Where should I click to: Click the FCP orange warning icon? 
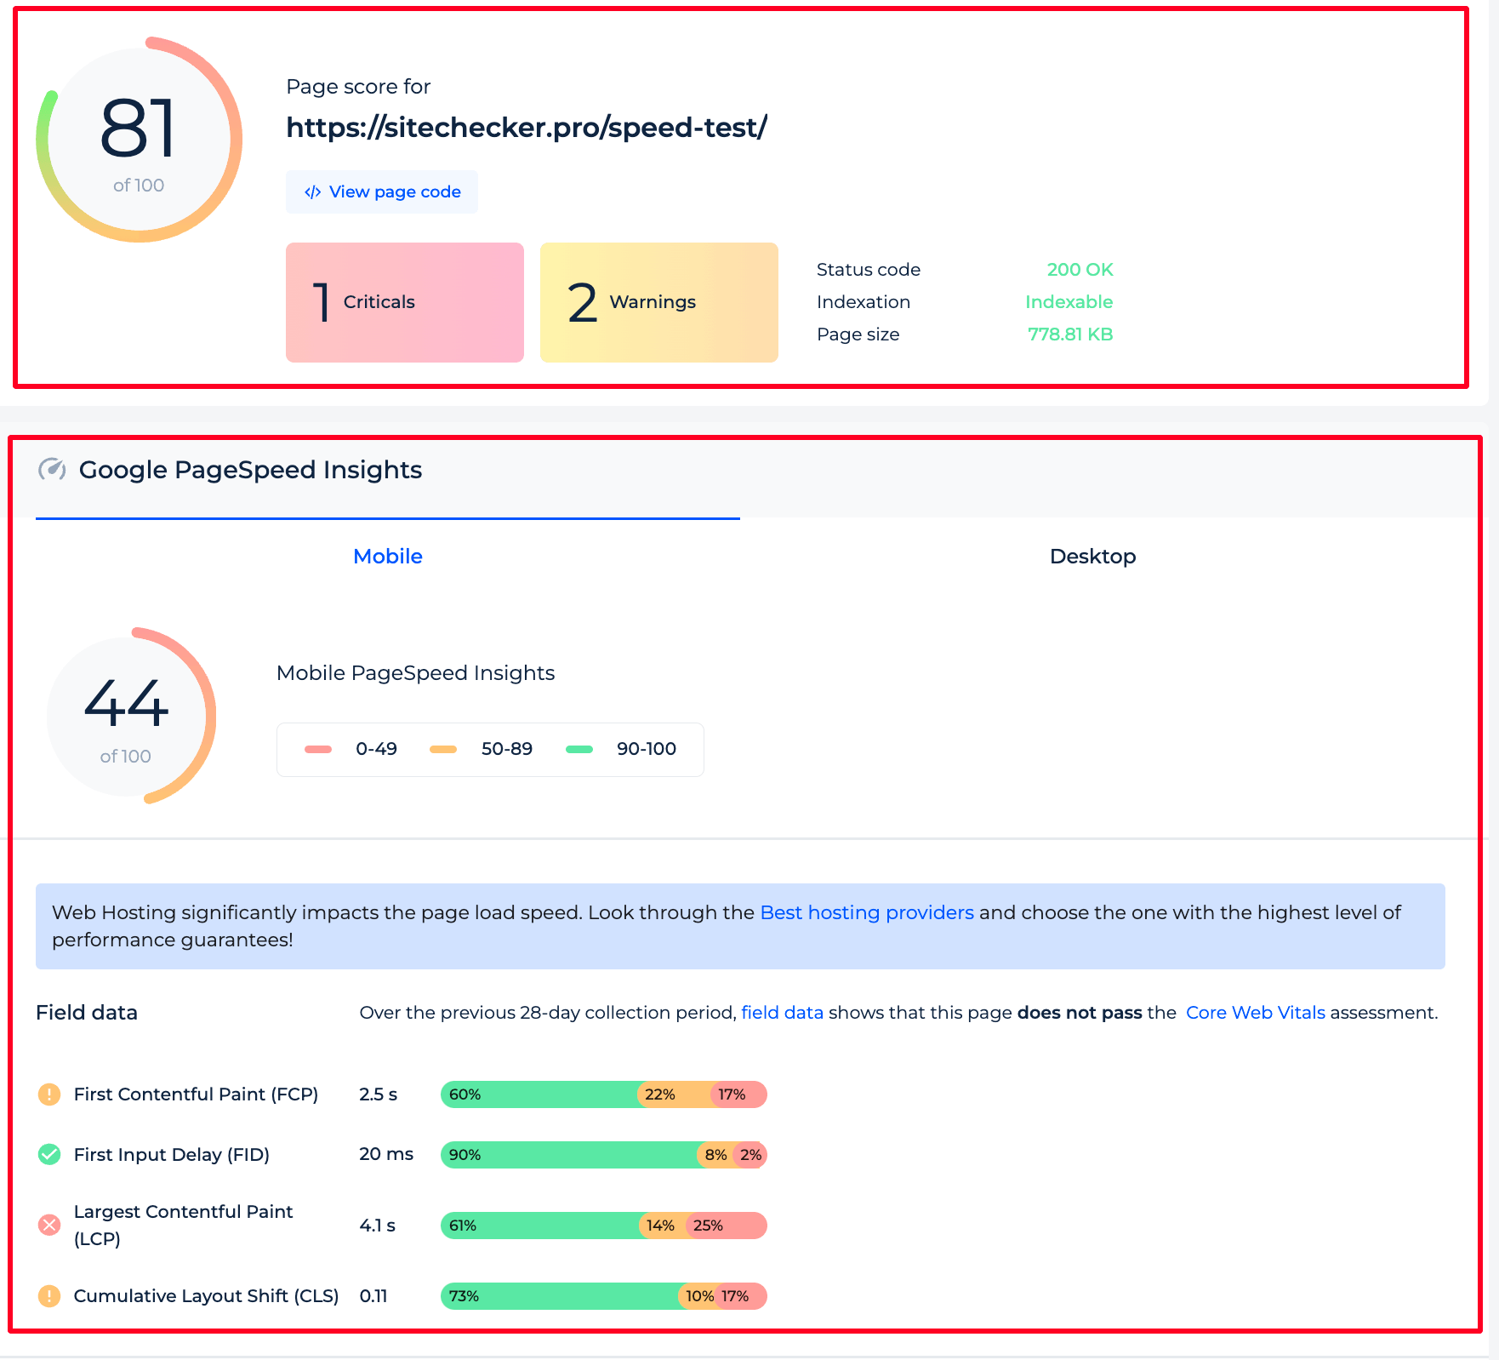click(49, 1094)
